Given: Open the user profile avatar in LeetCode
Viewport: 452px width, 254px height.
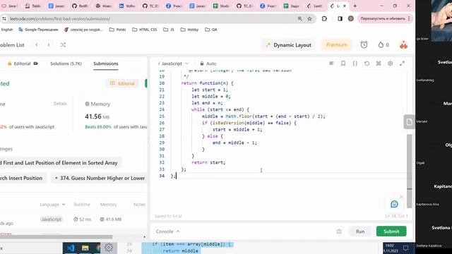Looking at the screenshot, I should pos(403,45).
